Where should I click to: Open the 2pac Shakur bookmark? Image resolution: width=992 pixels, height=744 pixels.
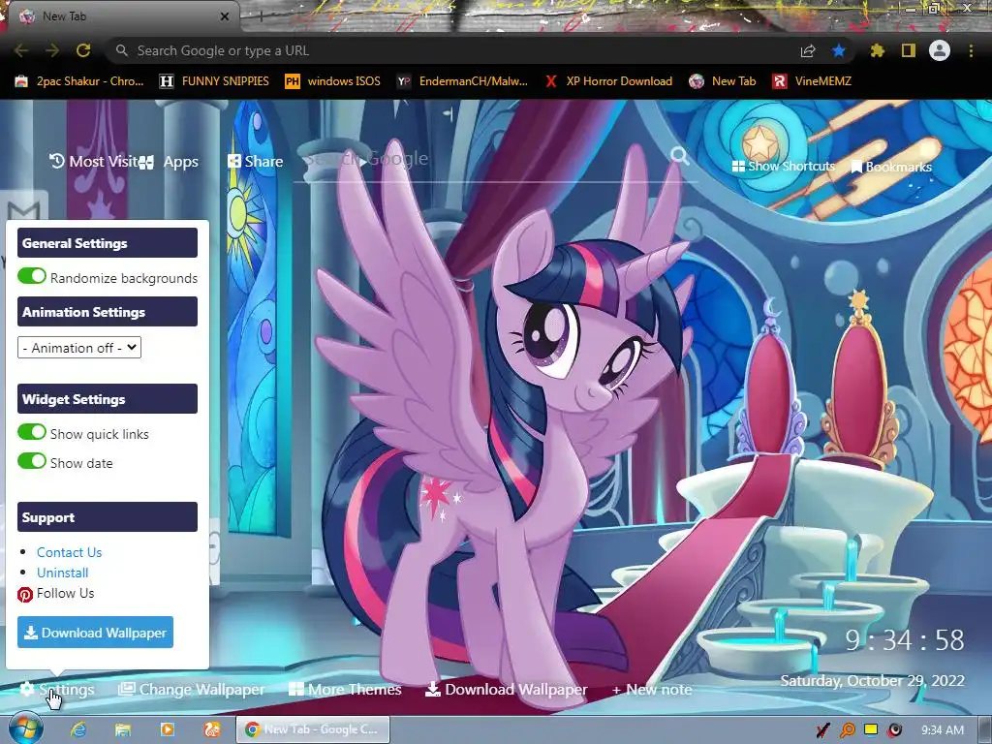coord(79,81)
